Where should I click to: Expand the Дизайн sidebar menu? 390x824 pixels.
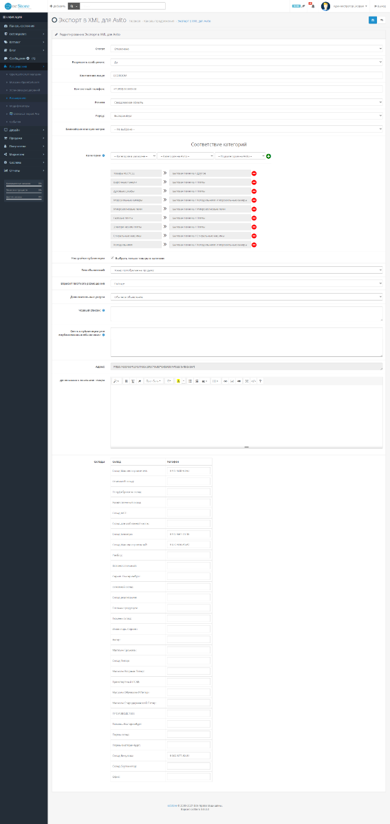[x=23, y=130]
